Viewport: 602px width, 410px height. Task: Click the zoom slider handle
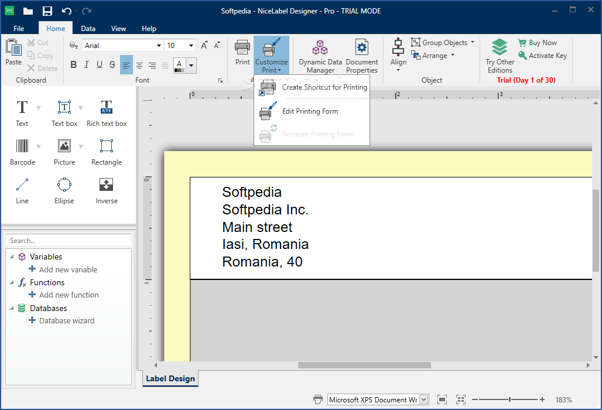(x=510, y=399)
